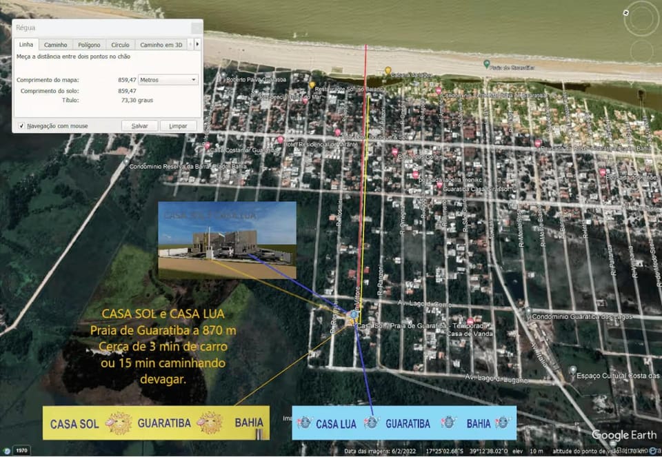662x457 pixels.
Task: Click the right tab-scroll arrow in Régua
Action: [x=197, y=44]
